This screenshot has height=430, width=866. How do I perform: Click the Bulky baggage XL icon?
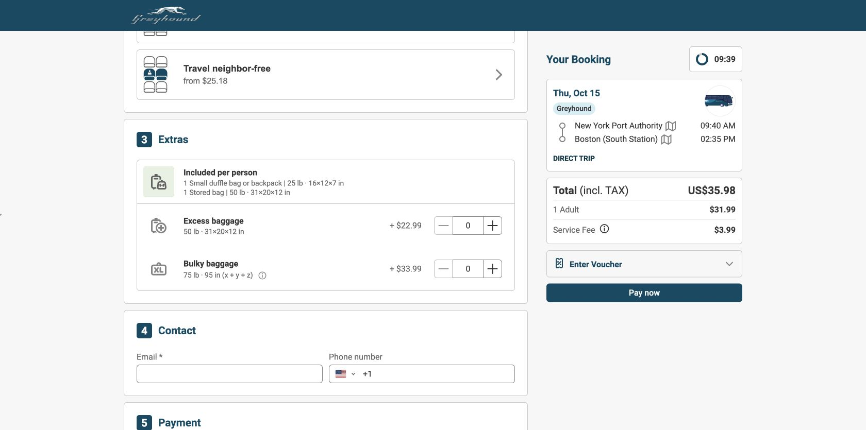click(x=159, y=269)
